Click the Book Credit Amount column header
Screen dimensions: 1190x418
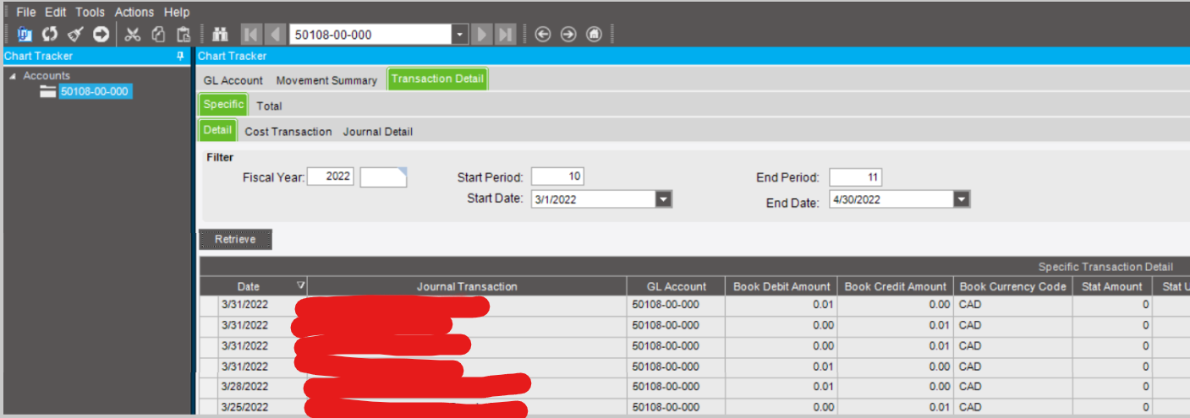[896, 286]
